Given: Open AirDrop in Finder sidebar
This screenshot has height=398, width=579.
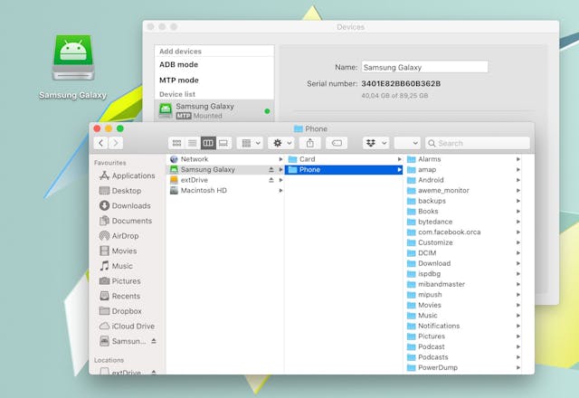Looking at the screenshot, I should click(119, 236).
